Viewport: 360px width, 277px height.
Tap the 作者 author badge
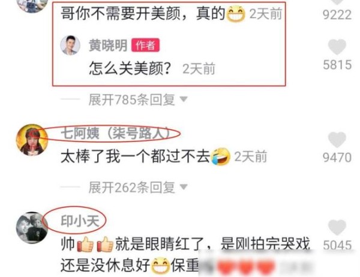[x=145, y=45]
